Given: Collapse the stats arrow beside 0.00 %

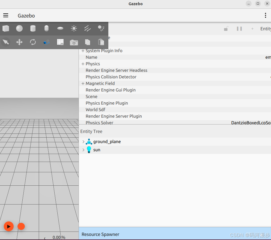Looking at the screenshot, I should tap(45, 238).
